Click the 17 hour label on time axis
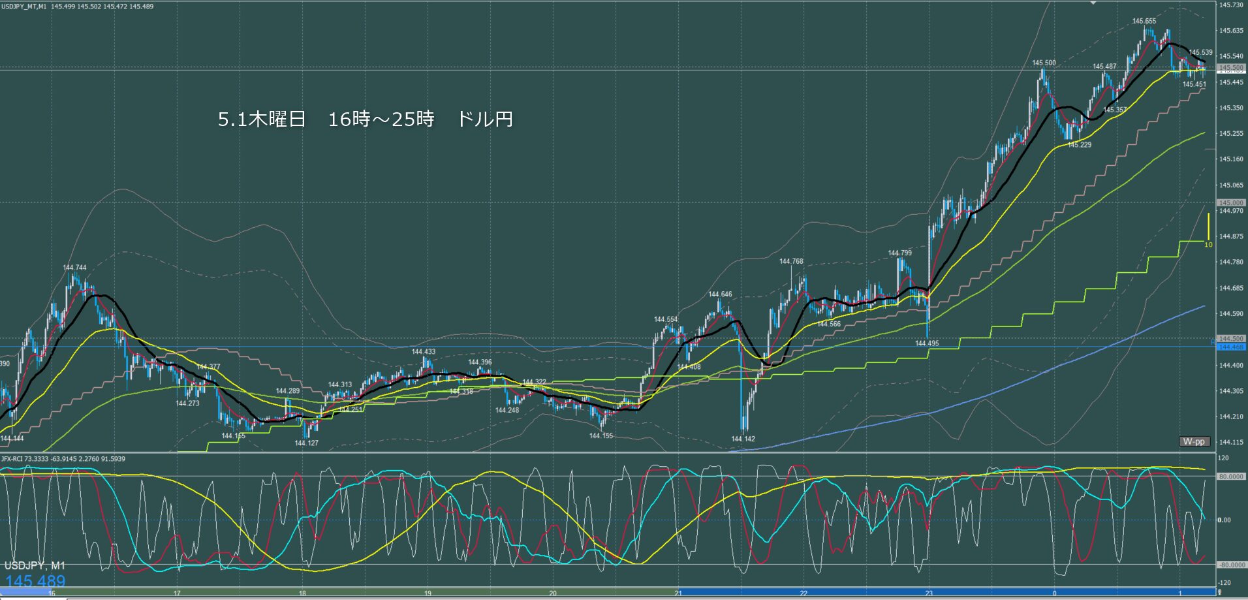 177,593
